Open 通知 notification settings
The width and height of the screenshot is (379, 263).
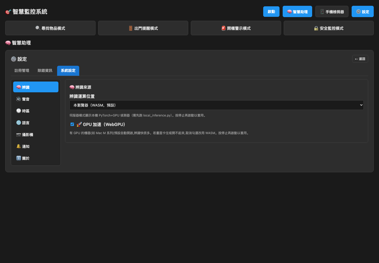click(36, 146)
